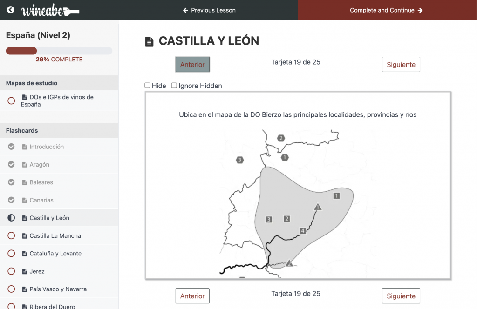The width and height of the screenshot is (477, 309).
Task: Open the Cataluña y Levante lesson
Action: (55, 254)
